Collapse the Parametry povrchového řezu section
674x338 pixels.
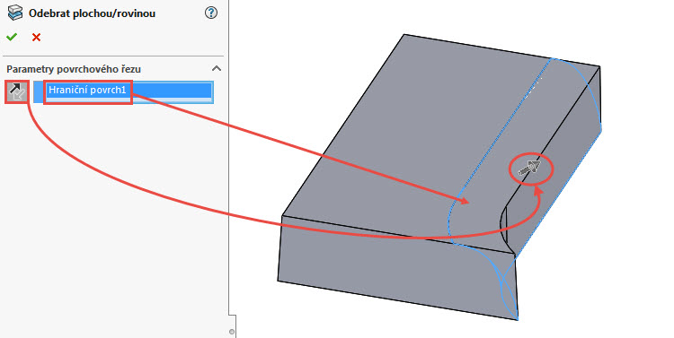tap(217, 69)
